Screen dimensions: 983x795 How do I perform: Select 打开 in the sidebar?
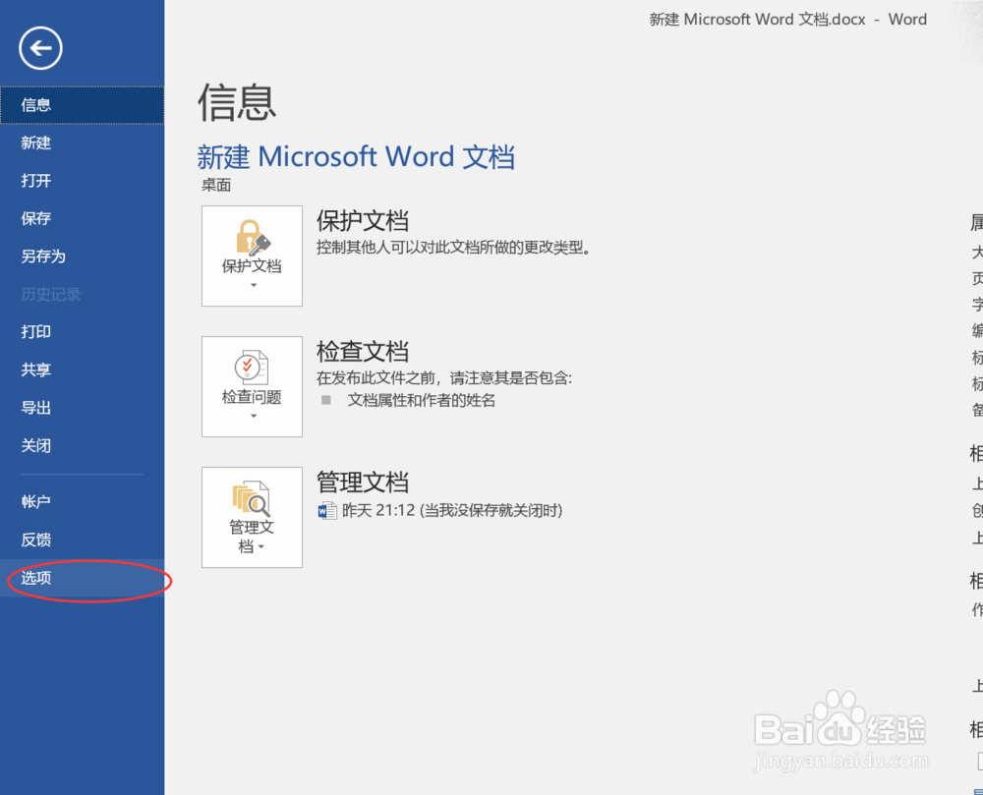coord(83,181)
